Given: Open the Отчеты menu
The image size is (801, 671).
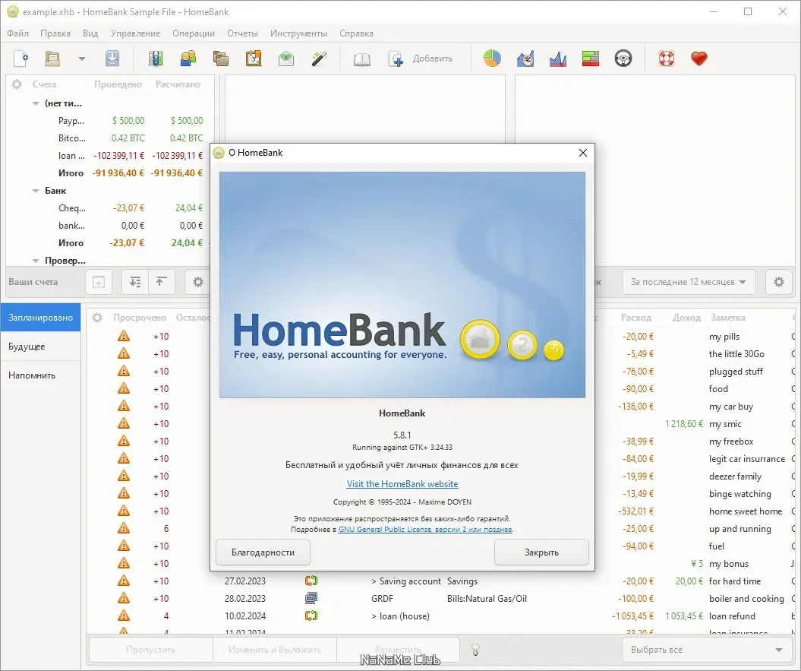Looking at the screenshot, I should (243, 33).
